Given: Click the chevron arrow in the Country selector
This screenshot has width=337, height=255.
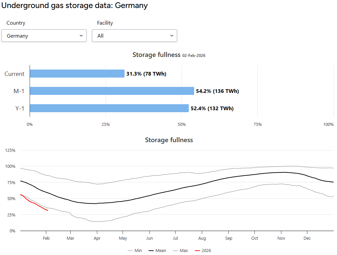Looking at the screenshot, I should pyautogui.click(x=81, y=36).
